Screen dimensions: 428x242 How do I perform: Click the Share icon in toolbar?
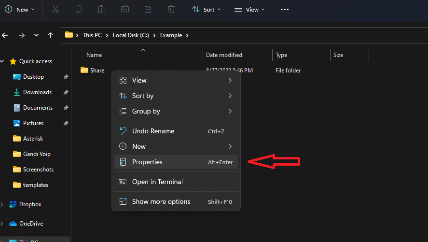pos(148,9)
